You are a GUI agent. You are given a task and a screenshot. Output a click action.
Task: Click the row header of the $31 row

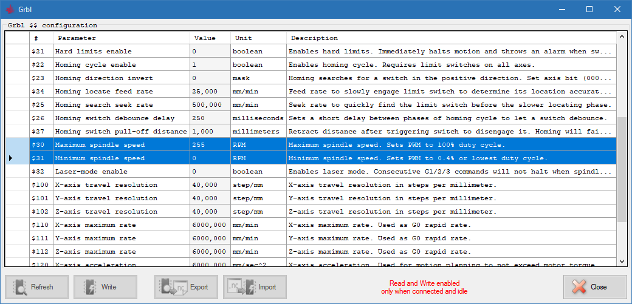click(x=18, y=158)
